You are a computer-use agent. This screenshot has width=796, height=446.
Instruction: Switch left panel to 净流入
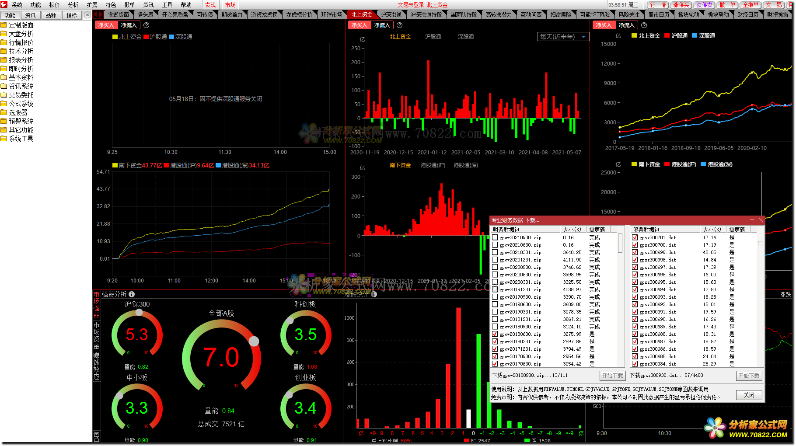tap(129, 25)
